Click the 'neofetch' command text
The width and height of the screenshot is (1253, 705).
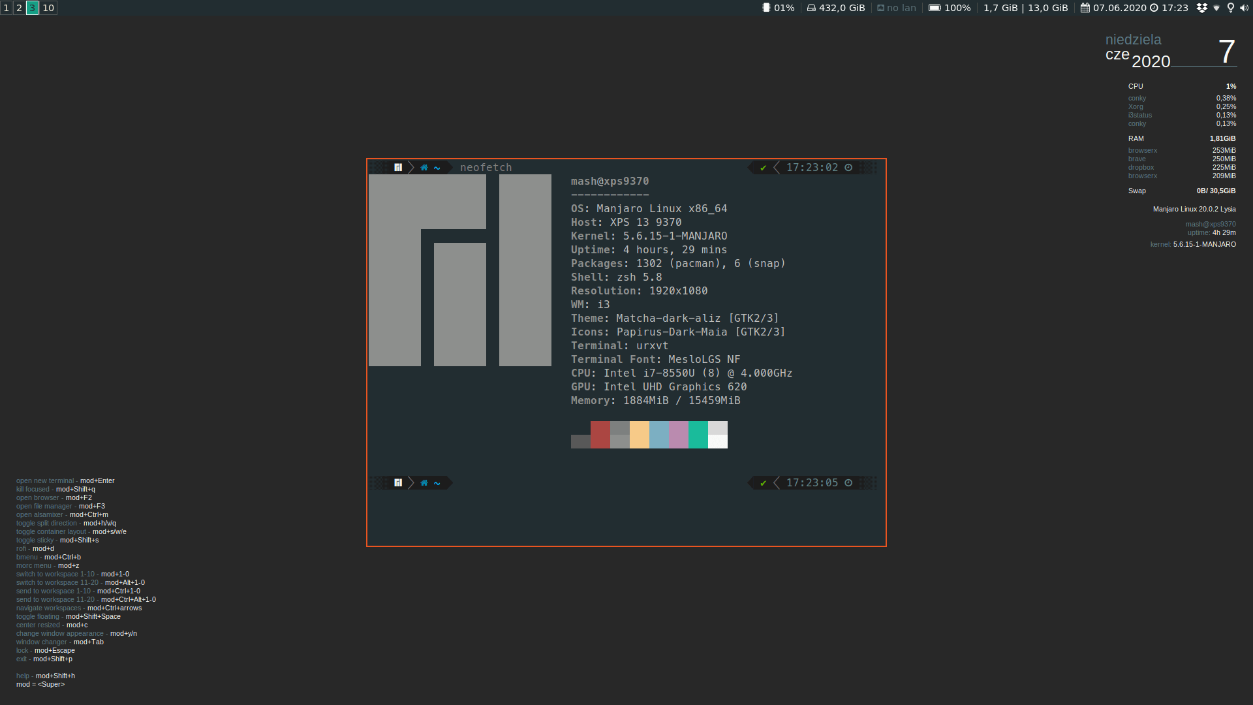tap(486, 168)
